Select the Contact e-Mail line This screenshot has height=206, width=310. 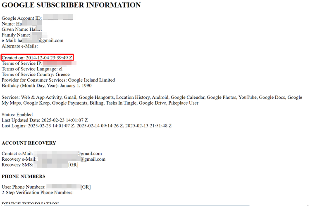click(52, 154)
